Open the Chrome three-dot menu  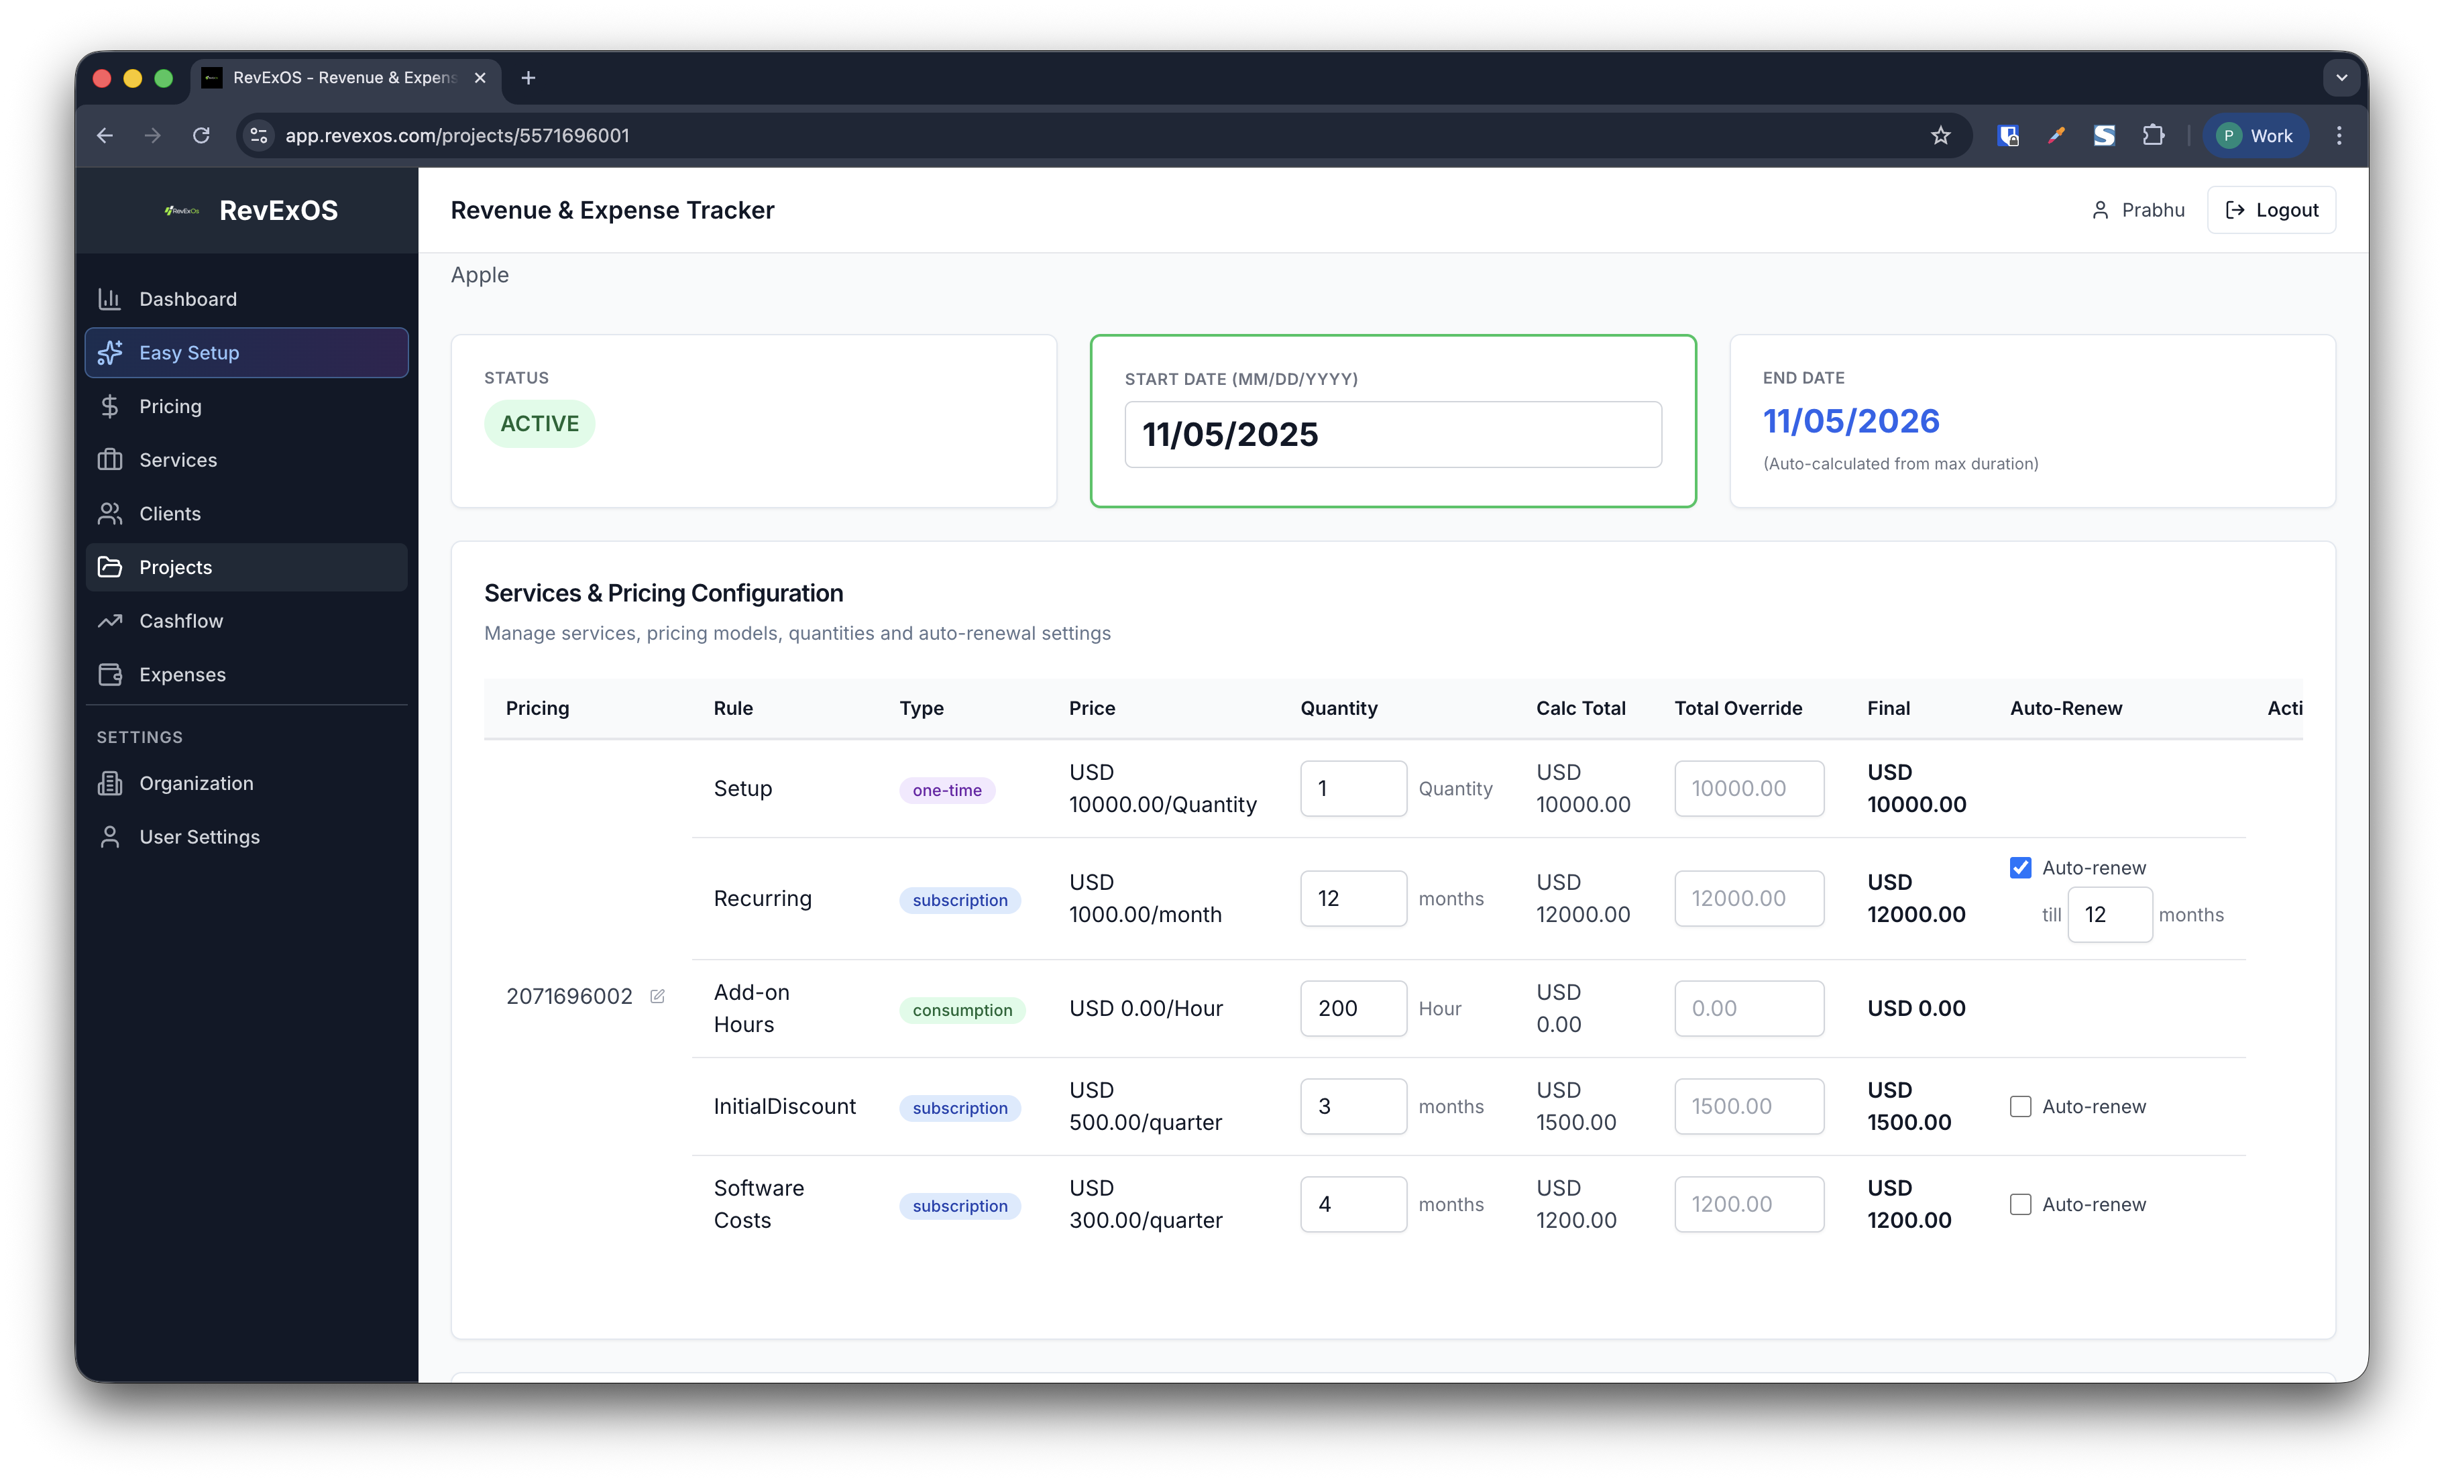[2339, 136]
